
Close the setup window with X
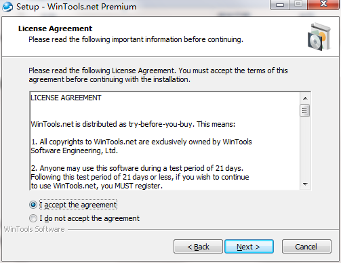323,5
